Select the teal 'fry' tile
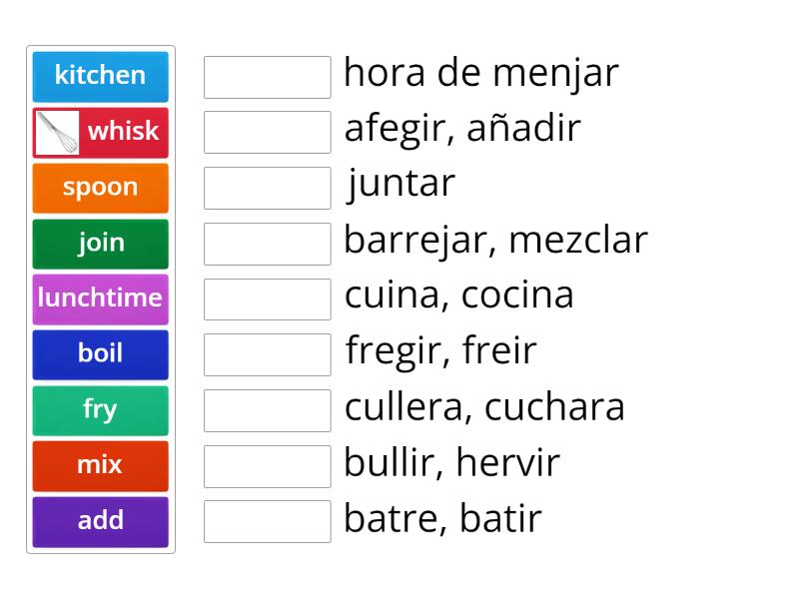 [x=100, y=409]
